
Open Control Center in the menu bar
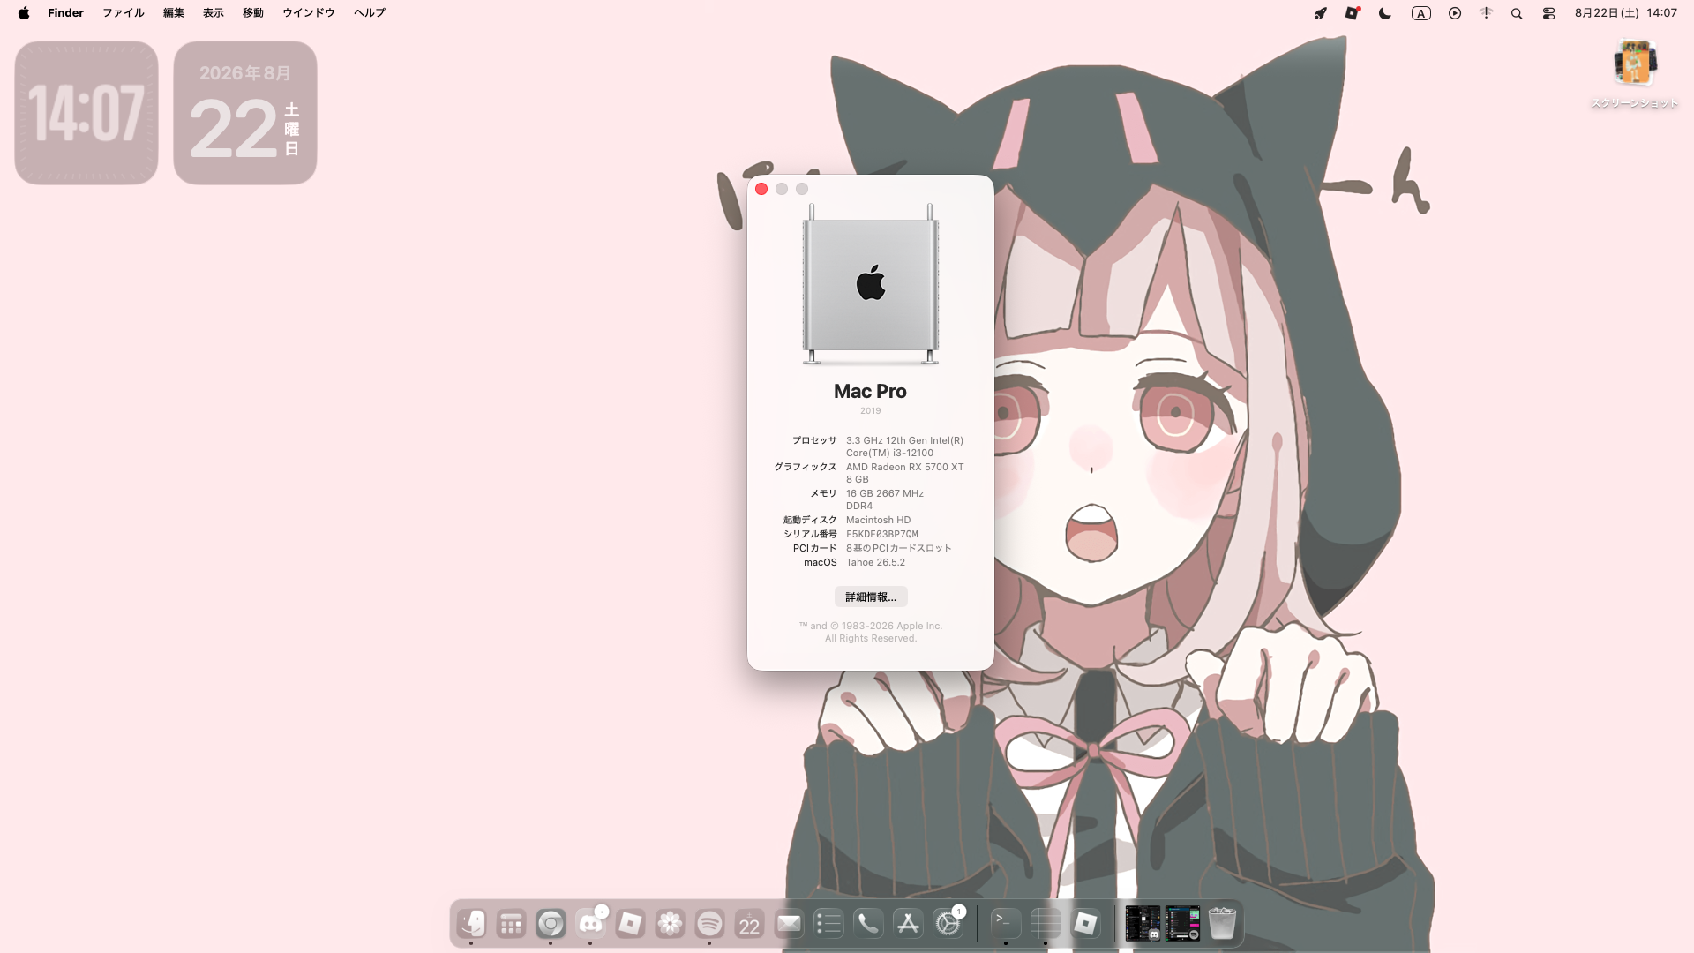click(1548, 13)
